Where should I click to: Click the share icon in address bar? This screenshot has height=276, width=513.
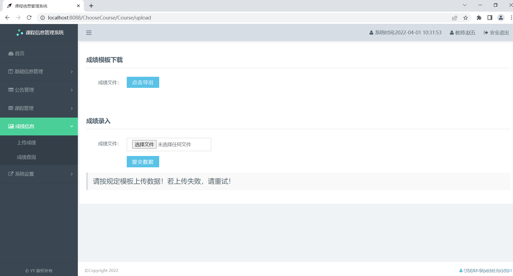pyautogui.click(x=455, y=18)
